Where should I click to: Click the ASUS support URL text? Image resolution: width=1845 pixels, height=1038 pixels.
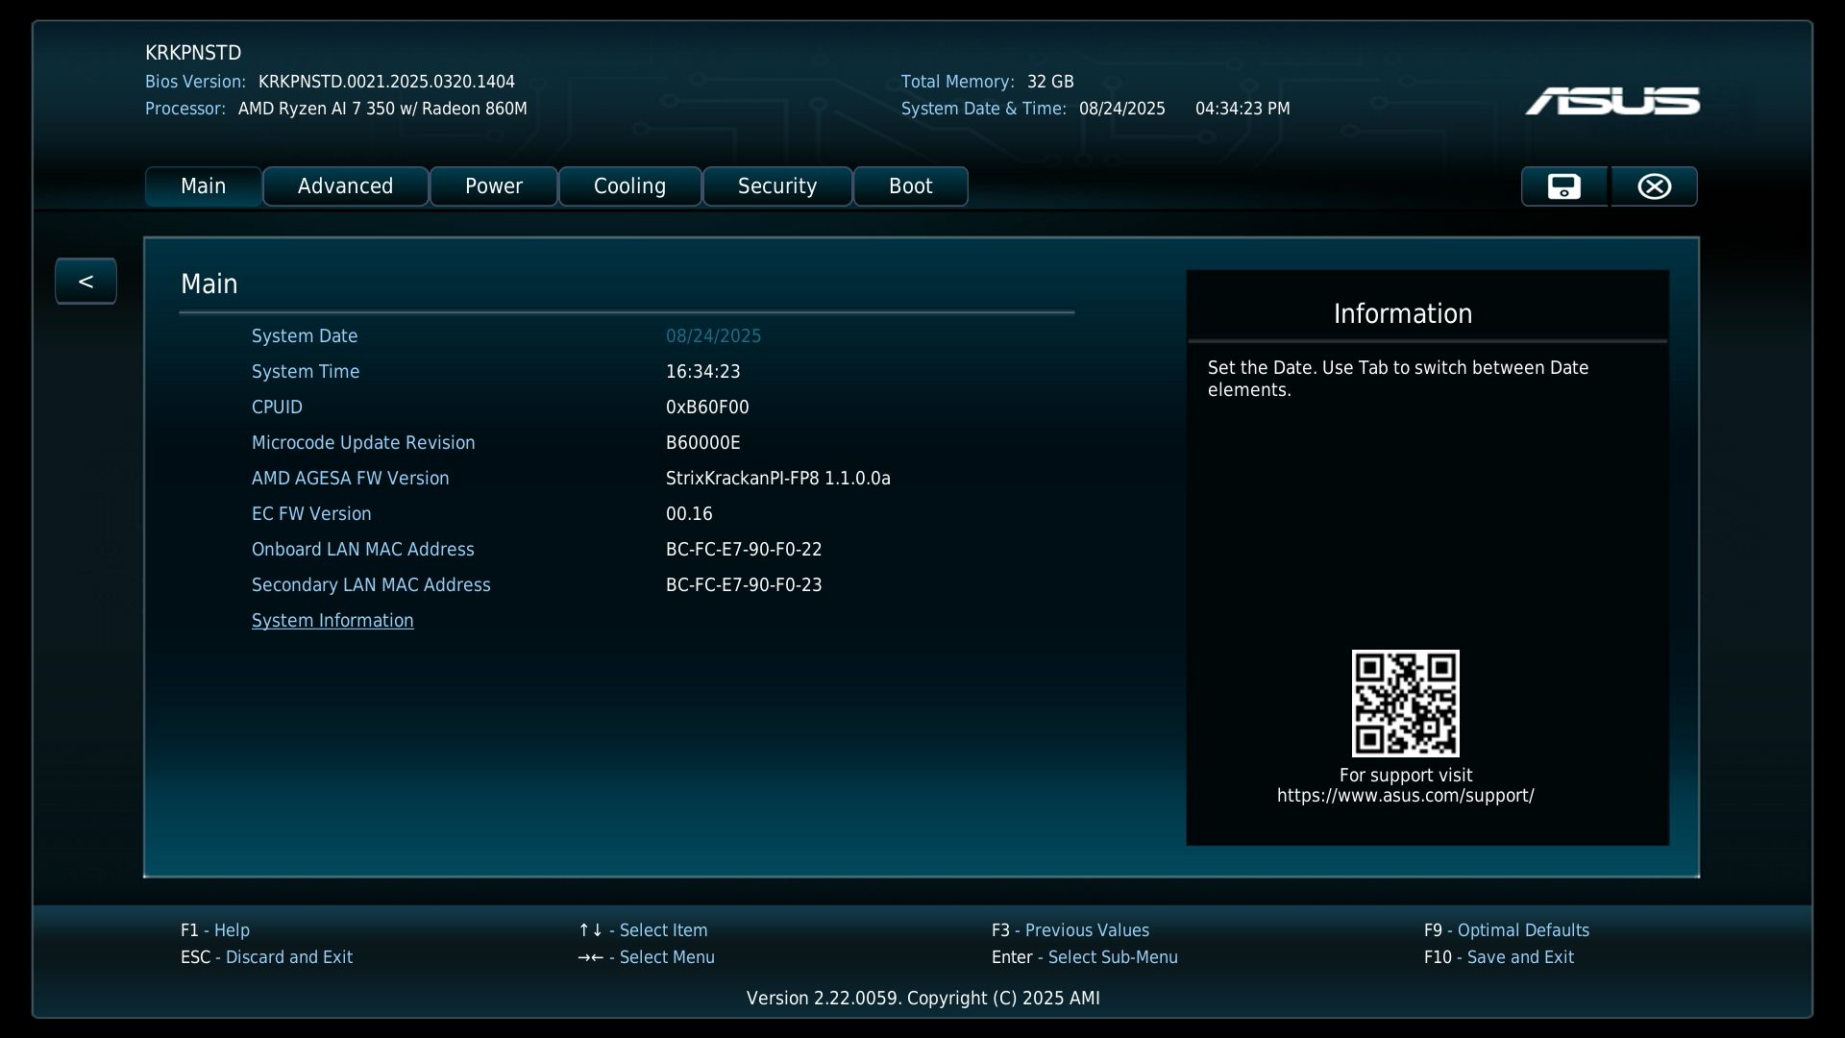[x=1405, y=796]
